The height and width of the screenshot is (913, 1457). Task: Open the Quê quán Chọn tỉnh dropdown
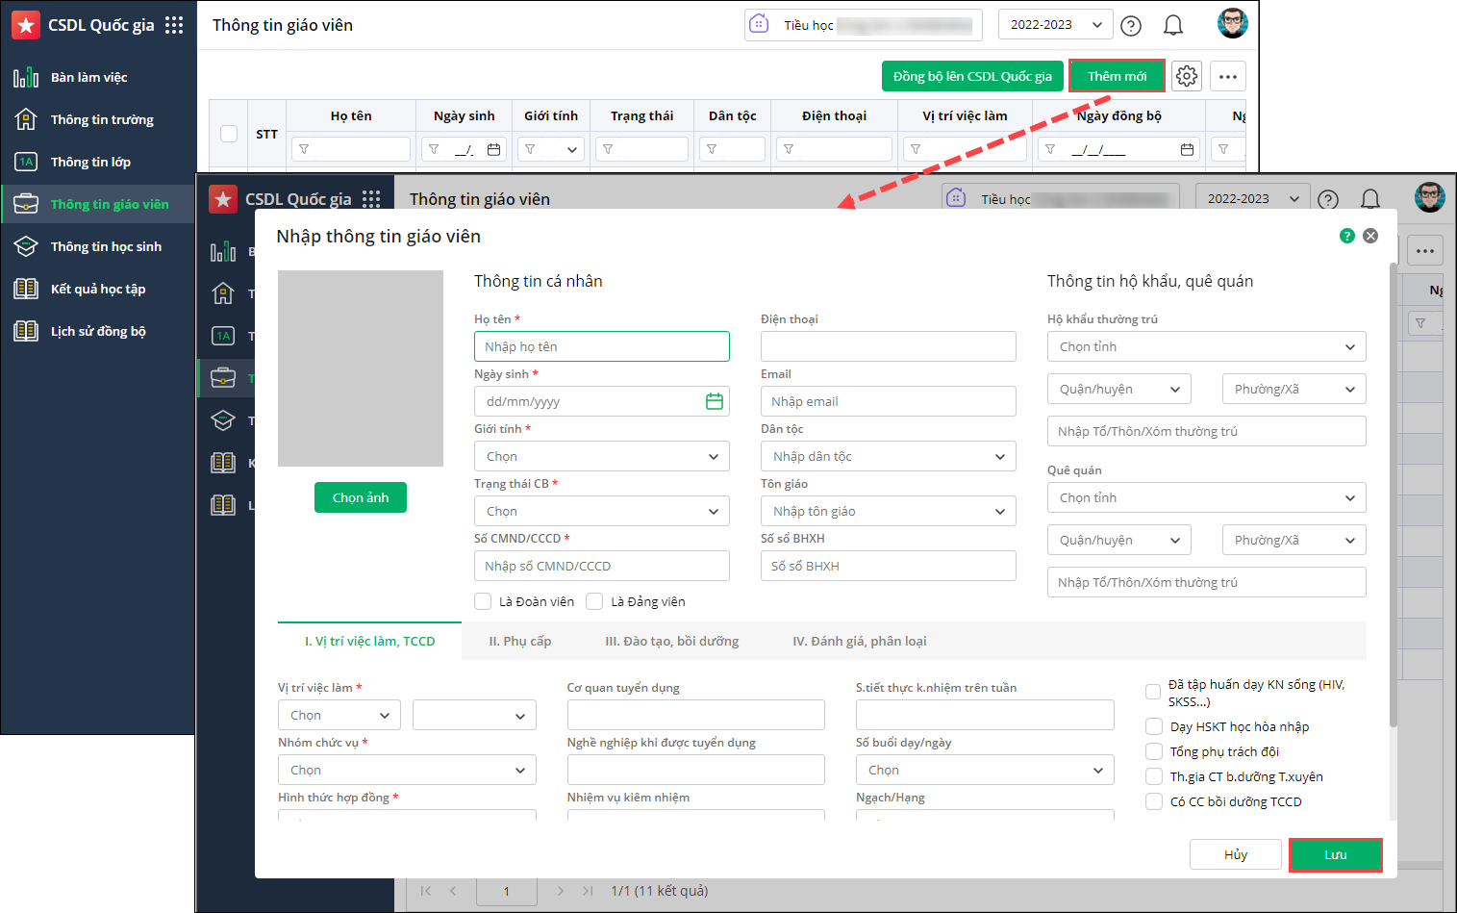pos(1207,497)
